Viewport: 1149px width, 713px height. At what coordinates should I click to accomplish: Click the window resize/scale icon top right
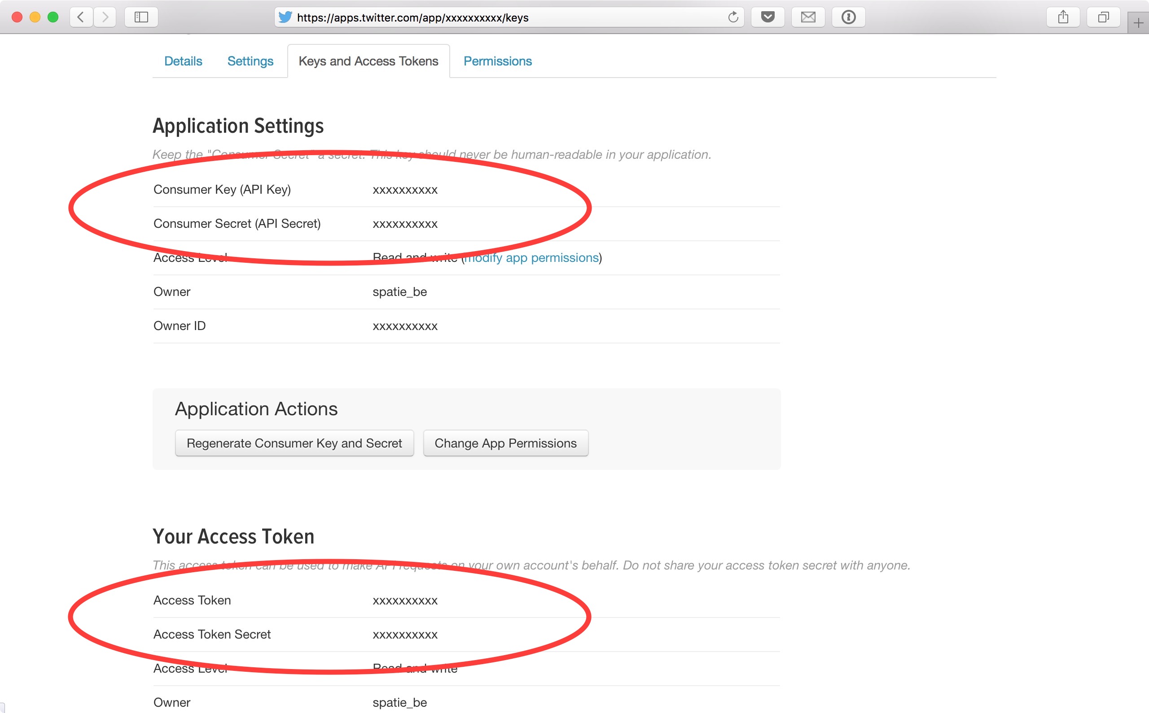coord(1104,15)
